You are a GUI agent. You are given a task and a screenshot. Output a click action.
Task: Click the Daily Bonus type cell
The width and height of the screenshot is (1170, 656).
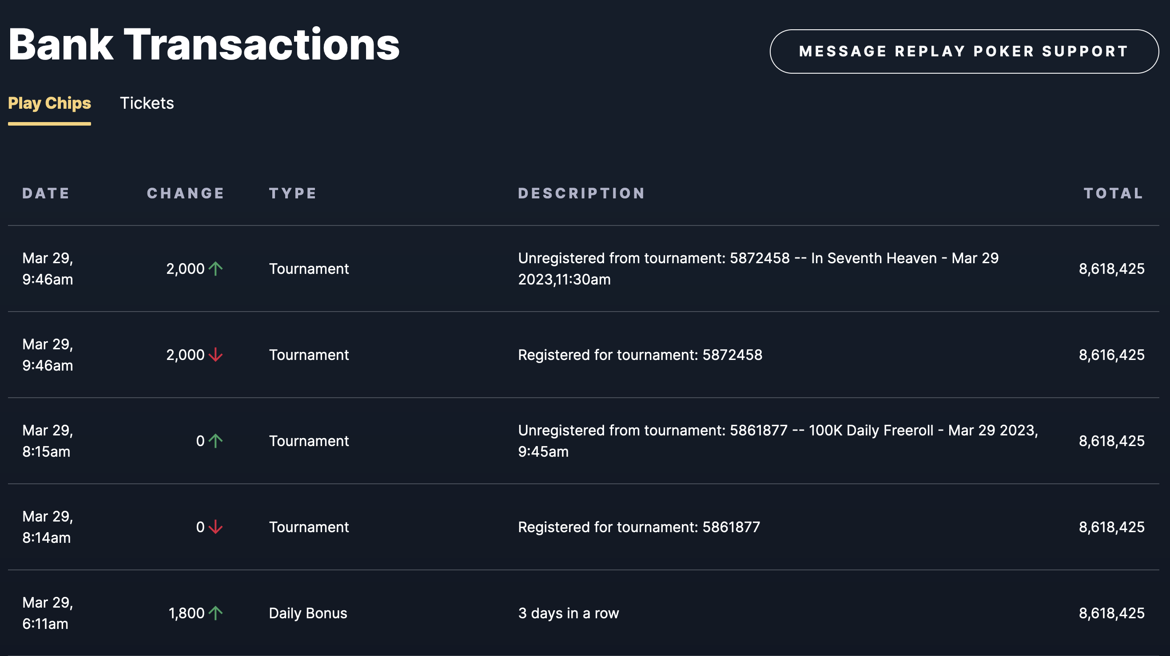pyautogui.click(x=308, y=613)
